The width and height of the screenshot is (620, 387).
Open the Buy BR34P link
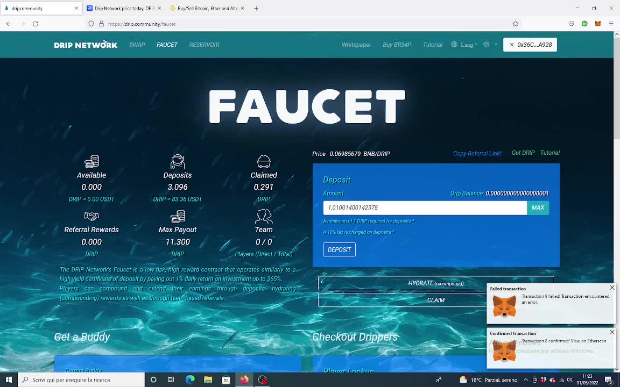coord(397,45)
